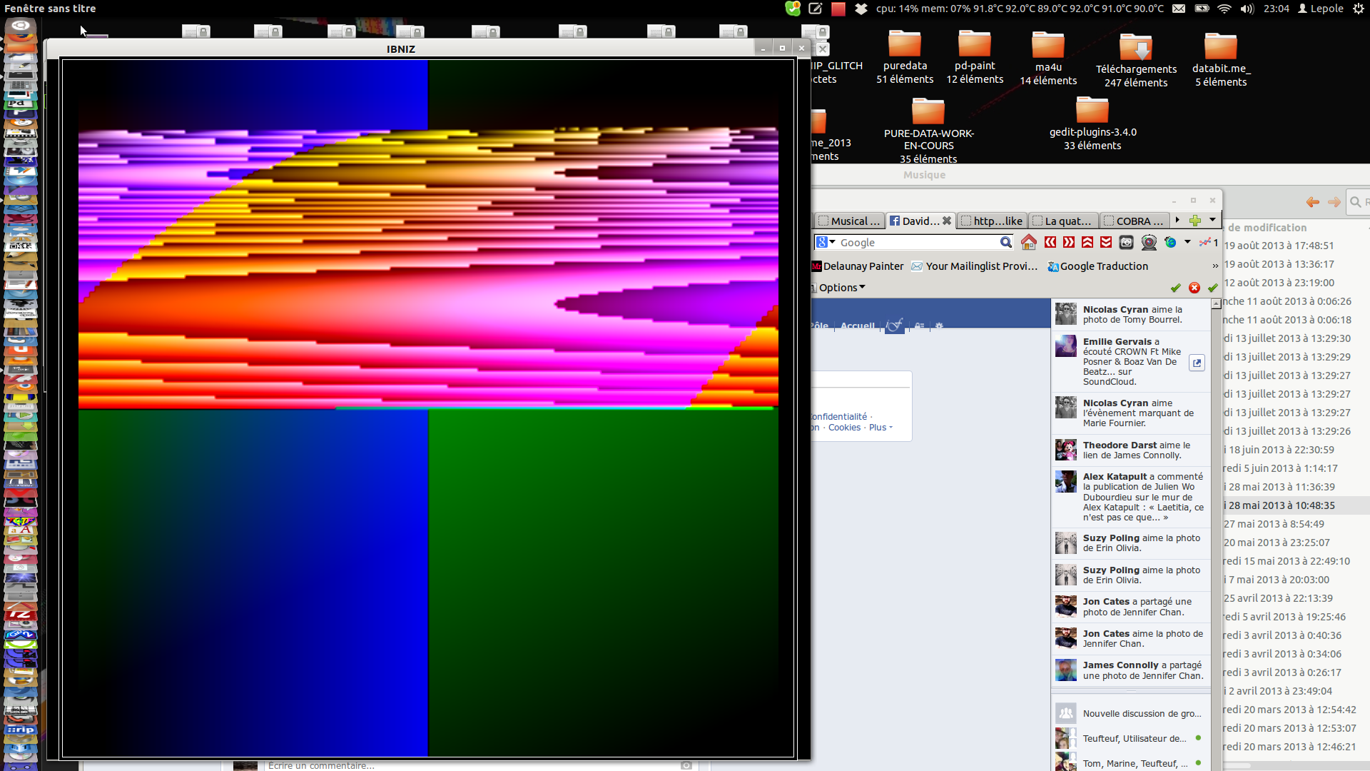The image size is (1370, 771).
Task: Click the Wi-Fi network indicator
Action: 1224,9
